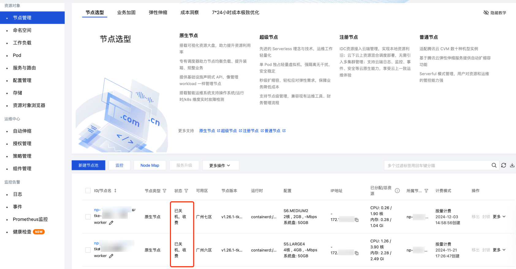
Task: Sort by the ID/节点名 column sort icon
Action: click(x=115, y=191)
